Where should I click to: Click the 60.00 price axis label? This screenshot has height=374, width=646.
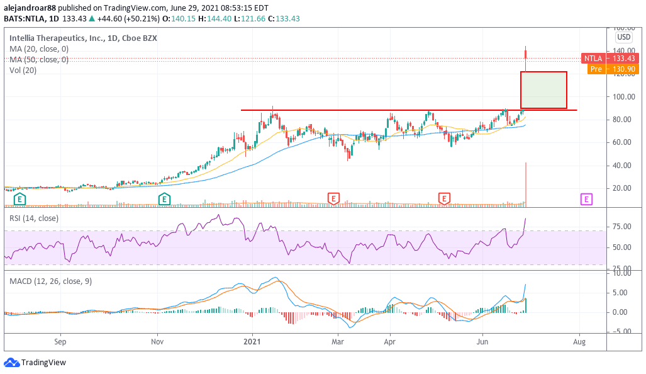(621, 142)
